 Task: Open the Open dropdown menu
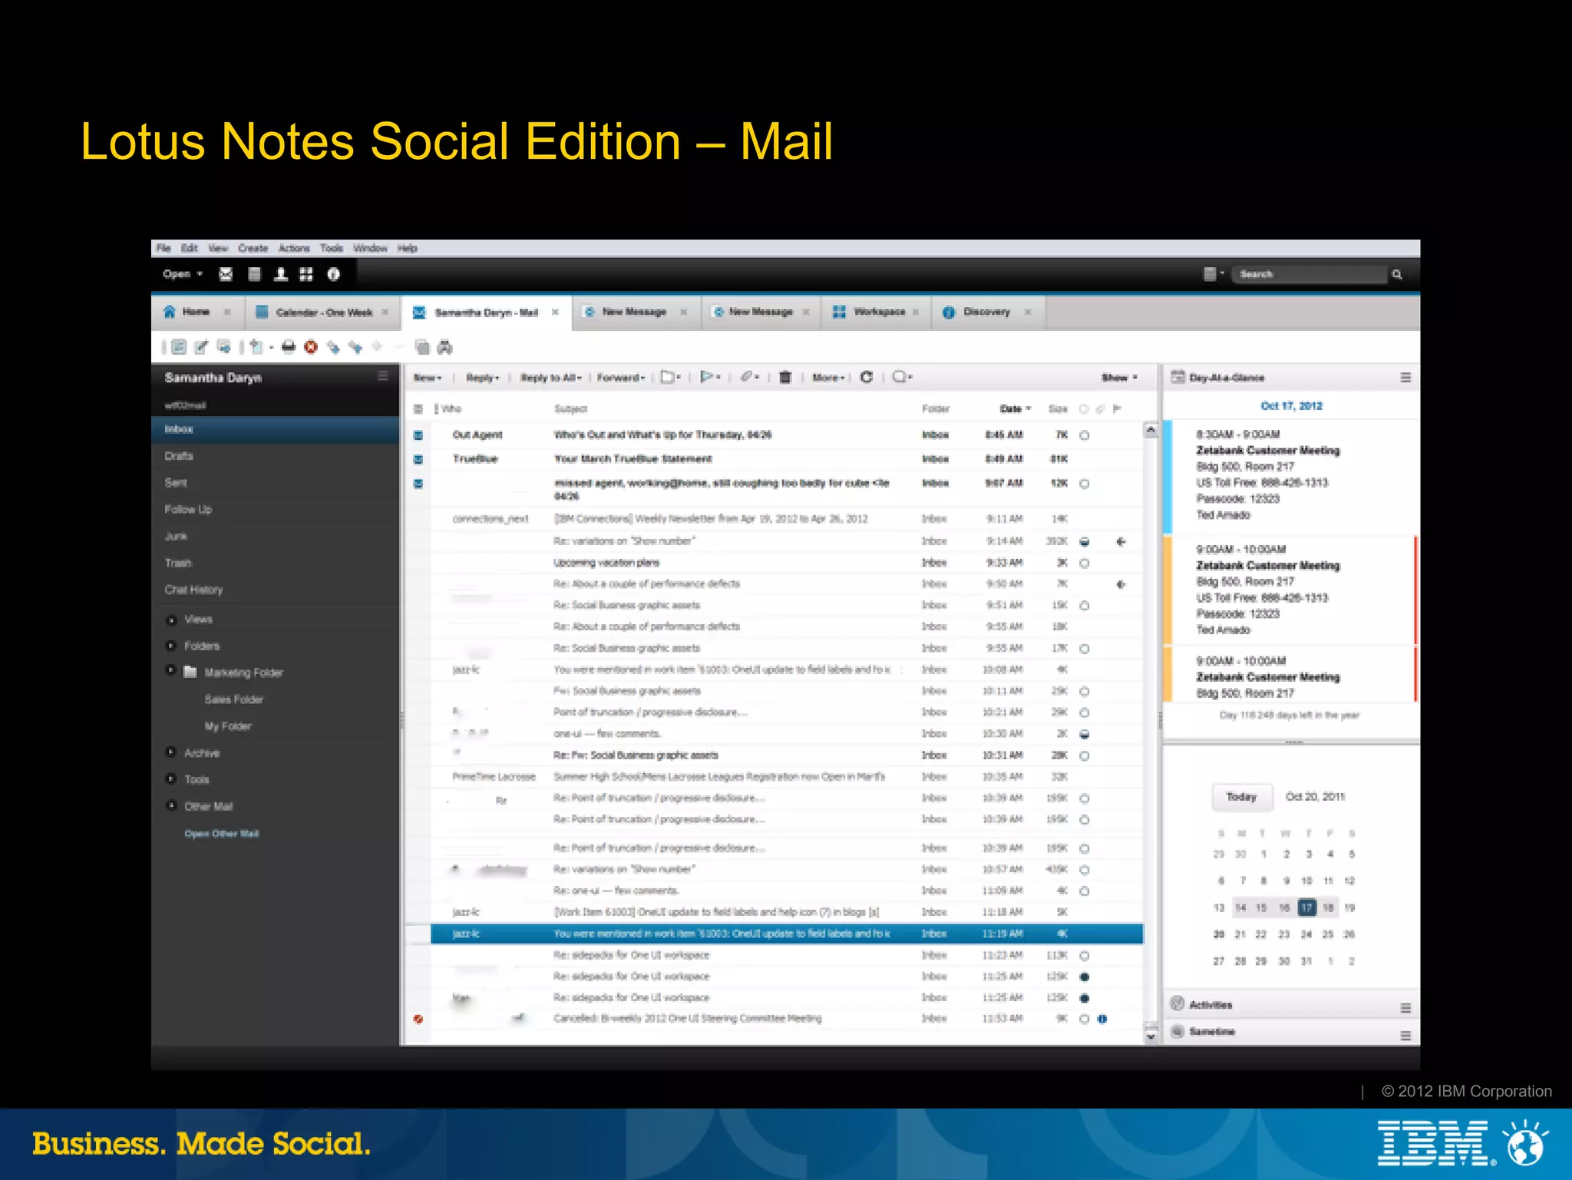183,274
